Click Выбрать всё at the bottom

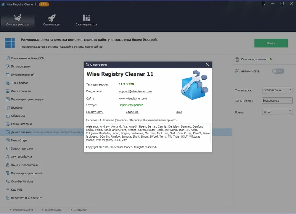[x=53, y=210]
